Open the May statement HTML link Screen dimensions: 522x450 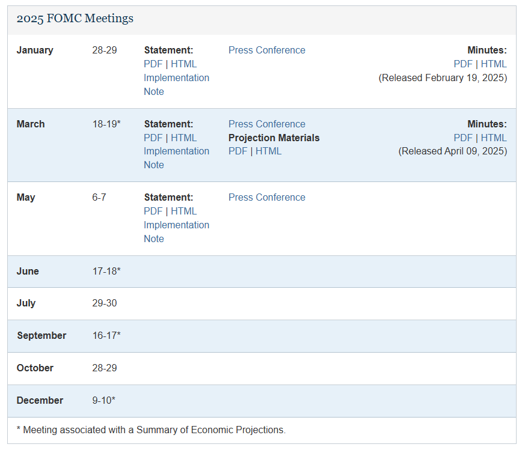tap(184, 211)
